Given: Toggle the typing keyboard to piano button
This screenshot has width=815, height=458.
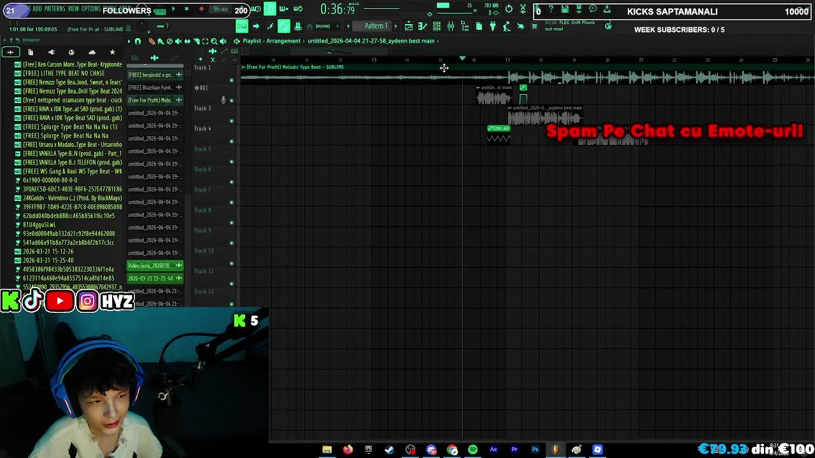Looking at the screenshot, I should click(242, 26).
